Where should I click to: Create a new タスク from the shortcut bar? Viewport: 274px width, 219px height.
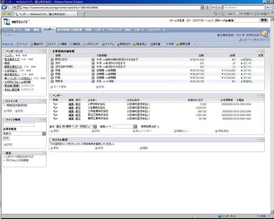click(x=51, y=44)
